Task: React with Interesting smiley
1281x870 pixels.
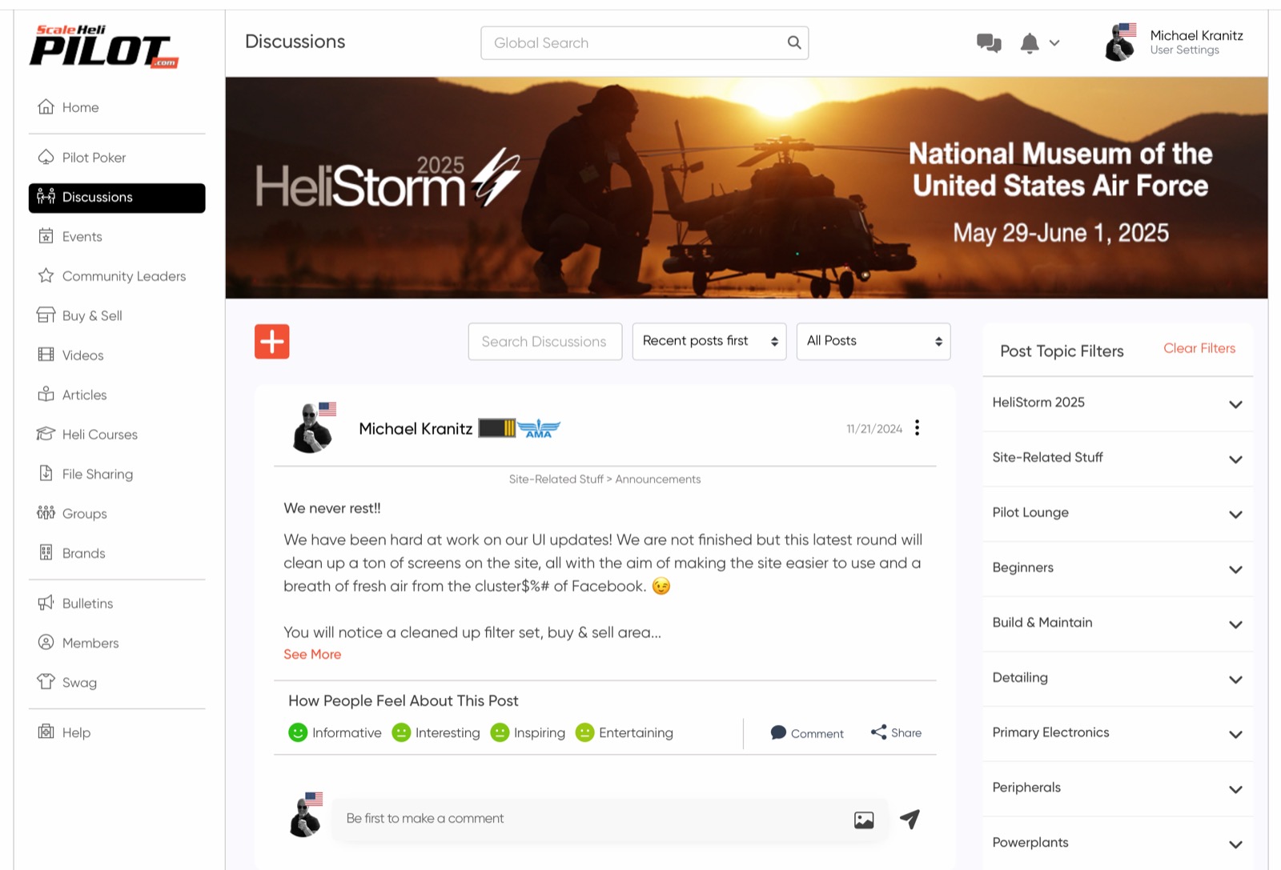Action: (401, 733)
